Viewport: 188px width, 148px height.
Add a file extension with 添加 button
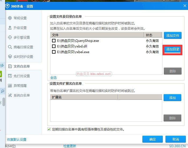pyautogui.click(x=172, y=98)
